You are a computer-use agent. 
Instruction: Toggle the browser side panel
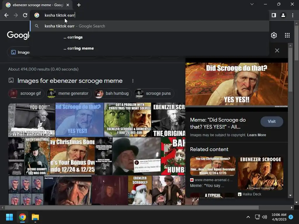(274, 15)
